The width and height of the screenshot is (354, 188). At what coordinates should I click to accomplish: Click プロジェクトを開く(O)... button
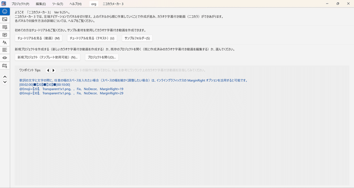click(x=102, y=57)
